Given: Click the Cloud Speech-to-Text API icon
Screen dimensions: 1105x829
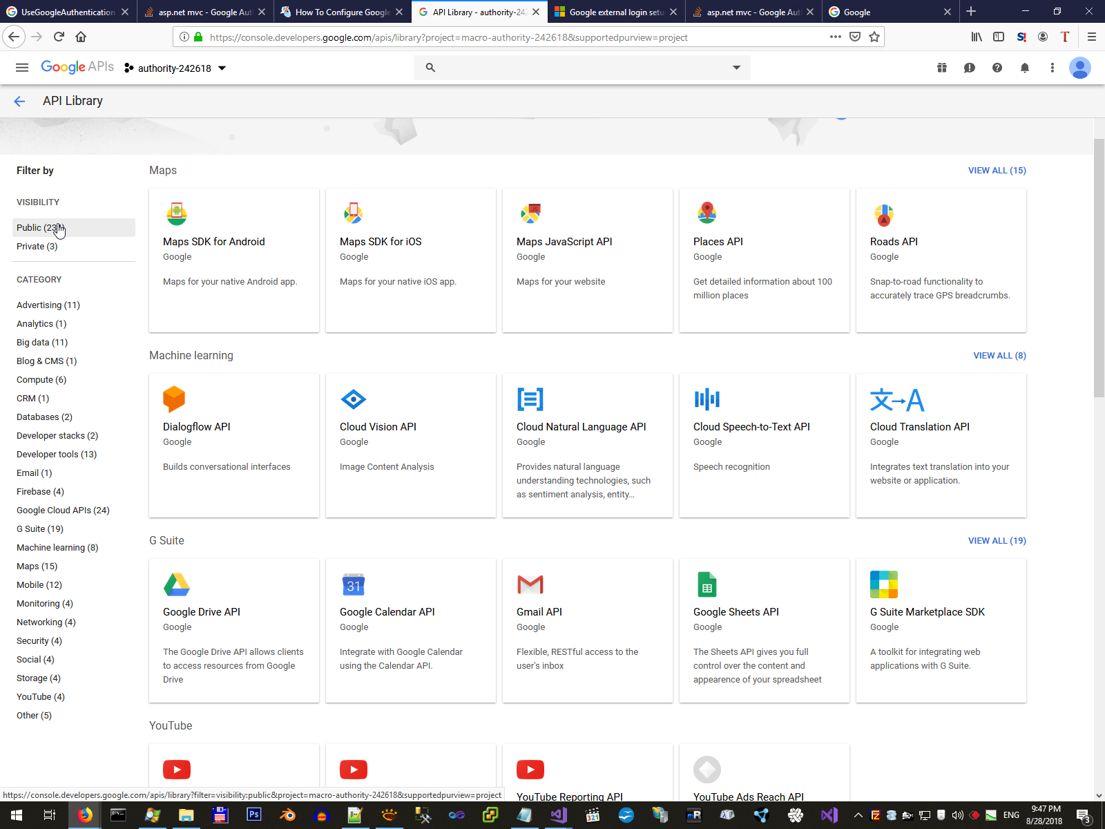Looking at the screenshot, I should [707, 399].
